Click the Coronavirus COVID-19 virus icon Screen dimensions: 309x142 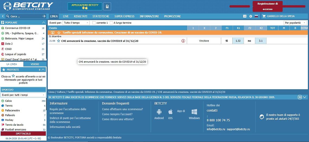pos(2,28)
